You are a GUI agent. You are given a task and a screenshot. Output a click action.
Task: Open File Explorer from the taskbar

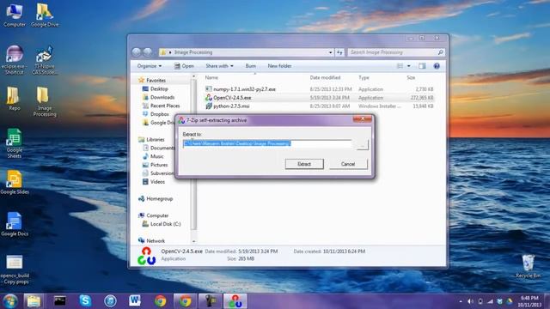click(x=34, y=301)
